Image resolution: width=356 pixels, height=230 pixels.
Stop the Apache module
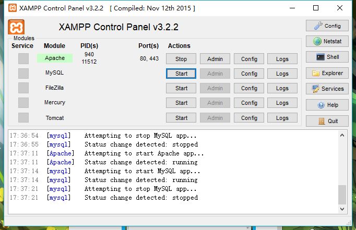pyautogui.click(x=181, y=59)
